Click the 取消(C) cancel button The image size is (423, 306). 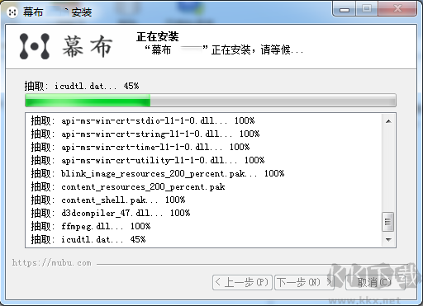tap(375, 282)
